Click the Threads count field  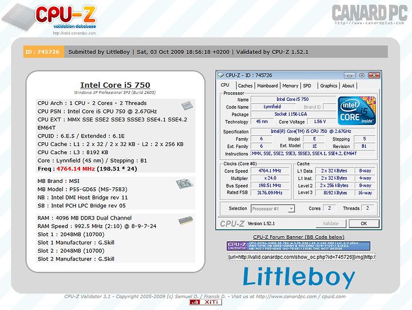point(367,208)
